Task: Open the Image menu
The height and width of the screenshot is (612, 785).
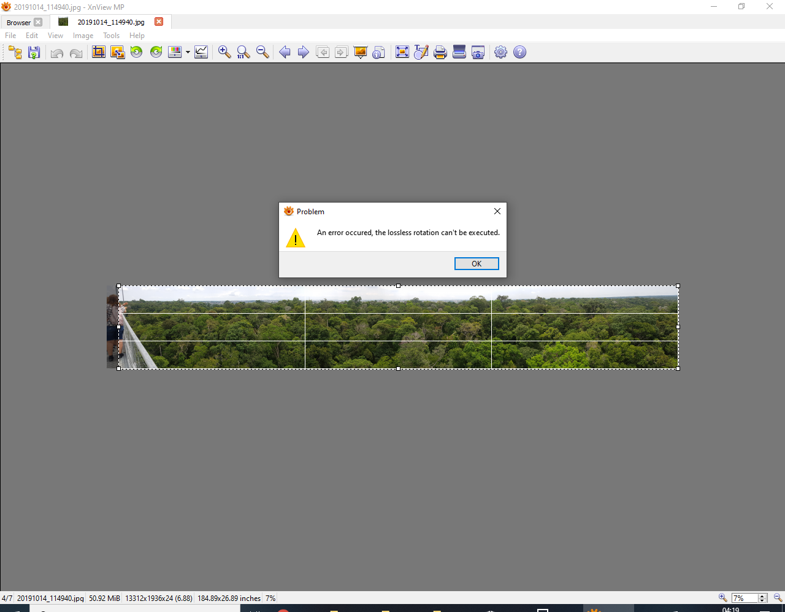Action: click(83, 36)
